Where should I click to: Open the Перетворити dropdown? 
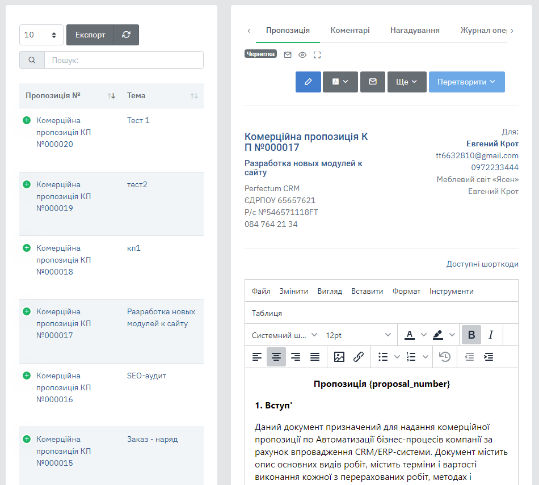(466, 82)
